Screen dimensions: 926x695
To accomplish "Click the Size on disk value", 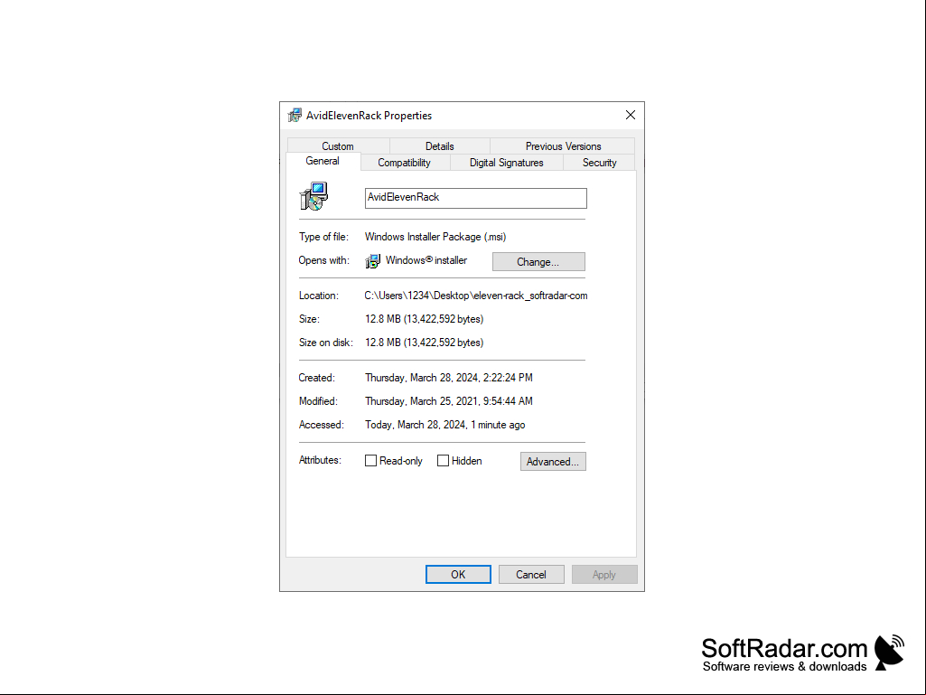I will pyautogui.click(x=424, y=343).
